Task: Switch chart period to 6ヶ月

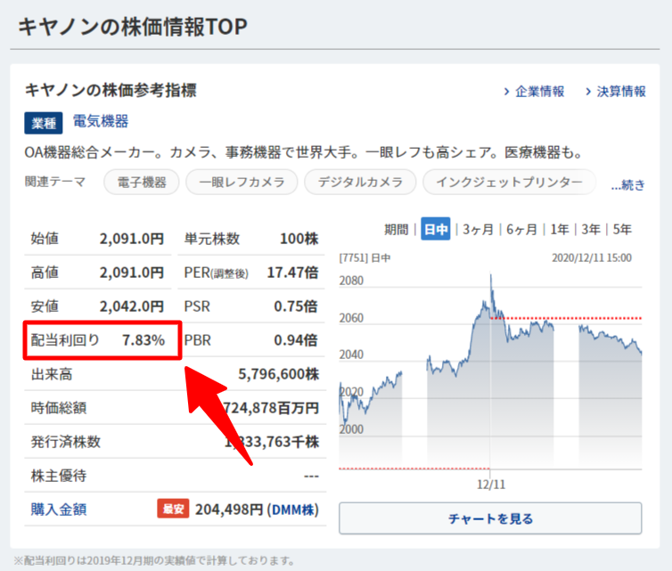Action: click(x=521, y=230)
